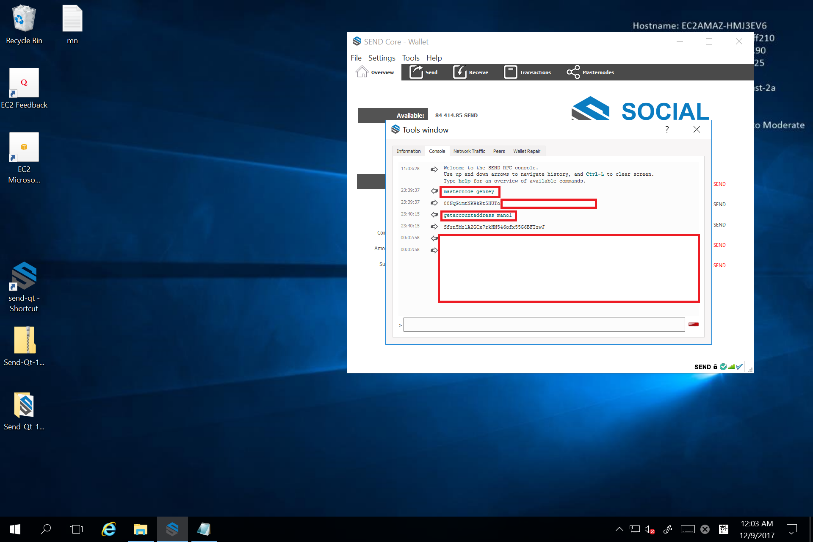Click the Tools window help question mark
The width and height of the screenshot is (813, 542).
click(x=667, y=130)
